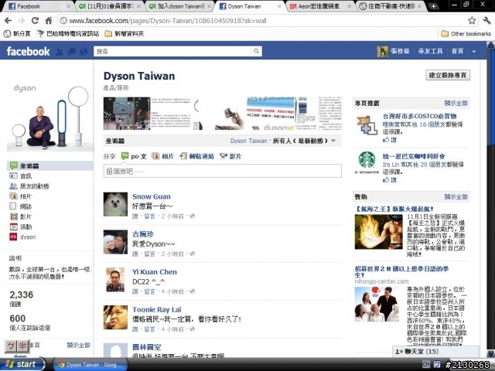Open a new tab with the plus button
The height and width of the screenshot is (371, 495).
point(433,6)
